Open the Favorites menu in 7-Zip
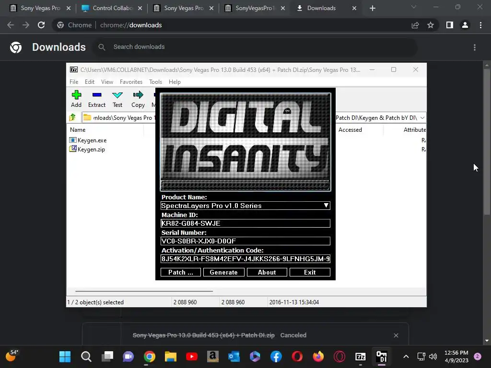Screen dimensions: 491x368 131,81
